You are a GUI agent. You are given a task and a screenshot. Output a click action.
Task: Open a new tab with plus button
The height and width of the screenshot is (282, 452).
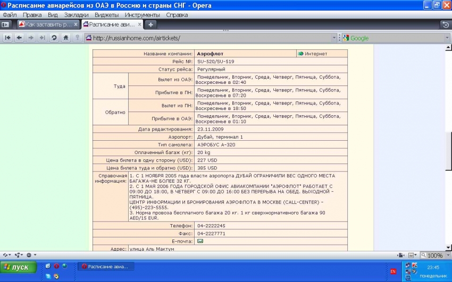click(151, 24)
